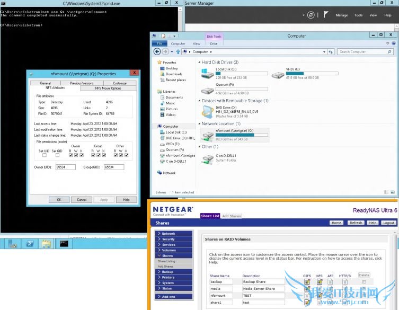399x310 pixels.
Task: Click the CIFS access icon for backup share
Action: coord(307,281)
